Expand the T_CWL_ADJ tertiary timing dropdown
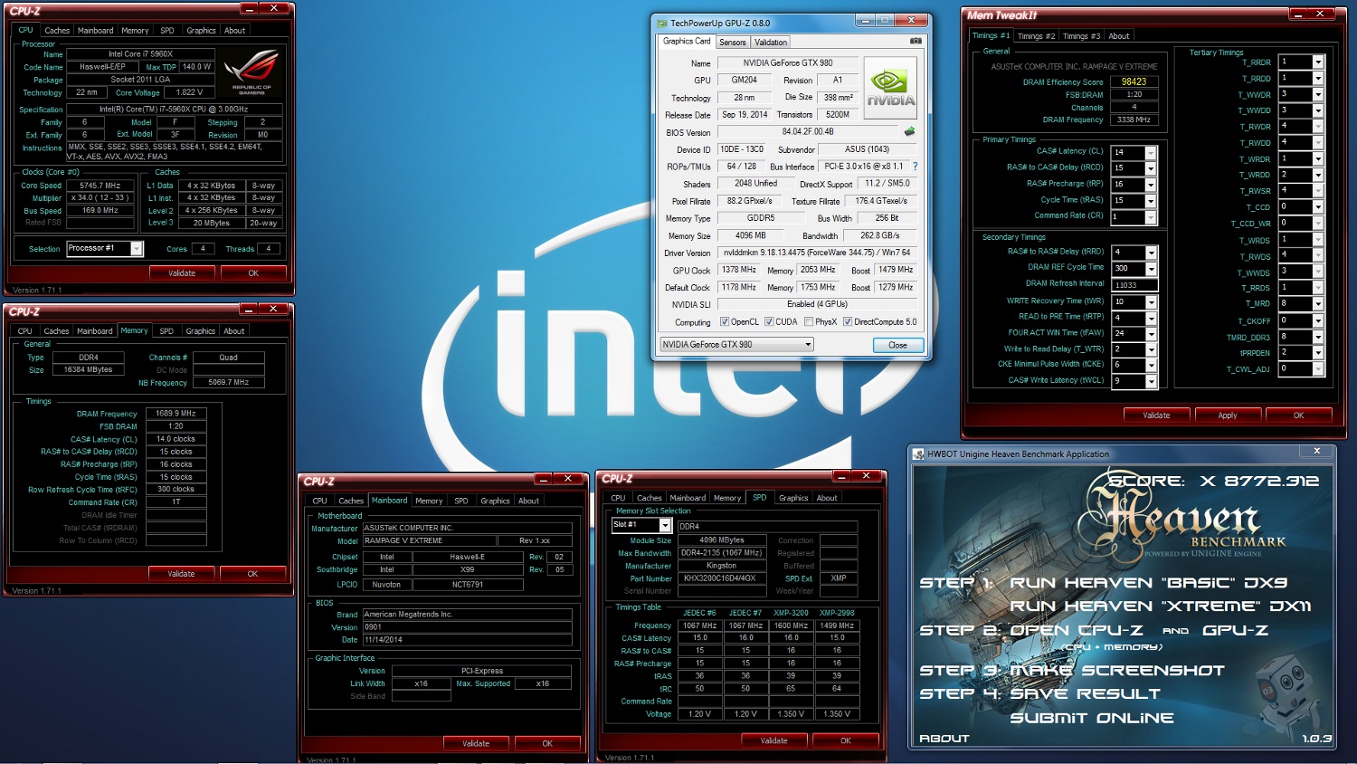Image resolution: width=1357 pixels, height=764 pixels. (1318, 369)
